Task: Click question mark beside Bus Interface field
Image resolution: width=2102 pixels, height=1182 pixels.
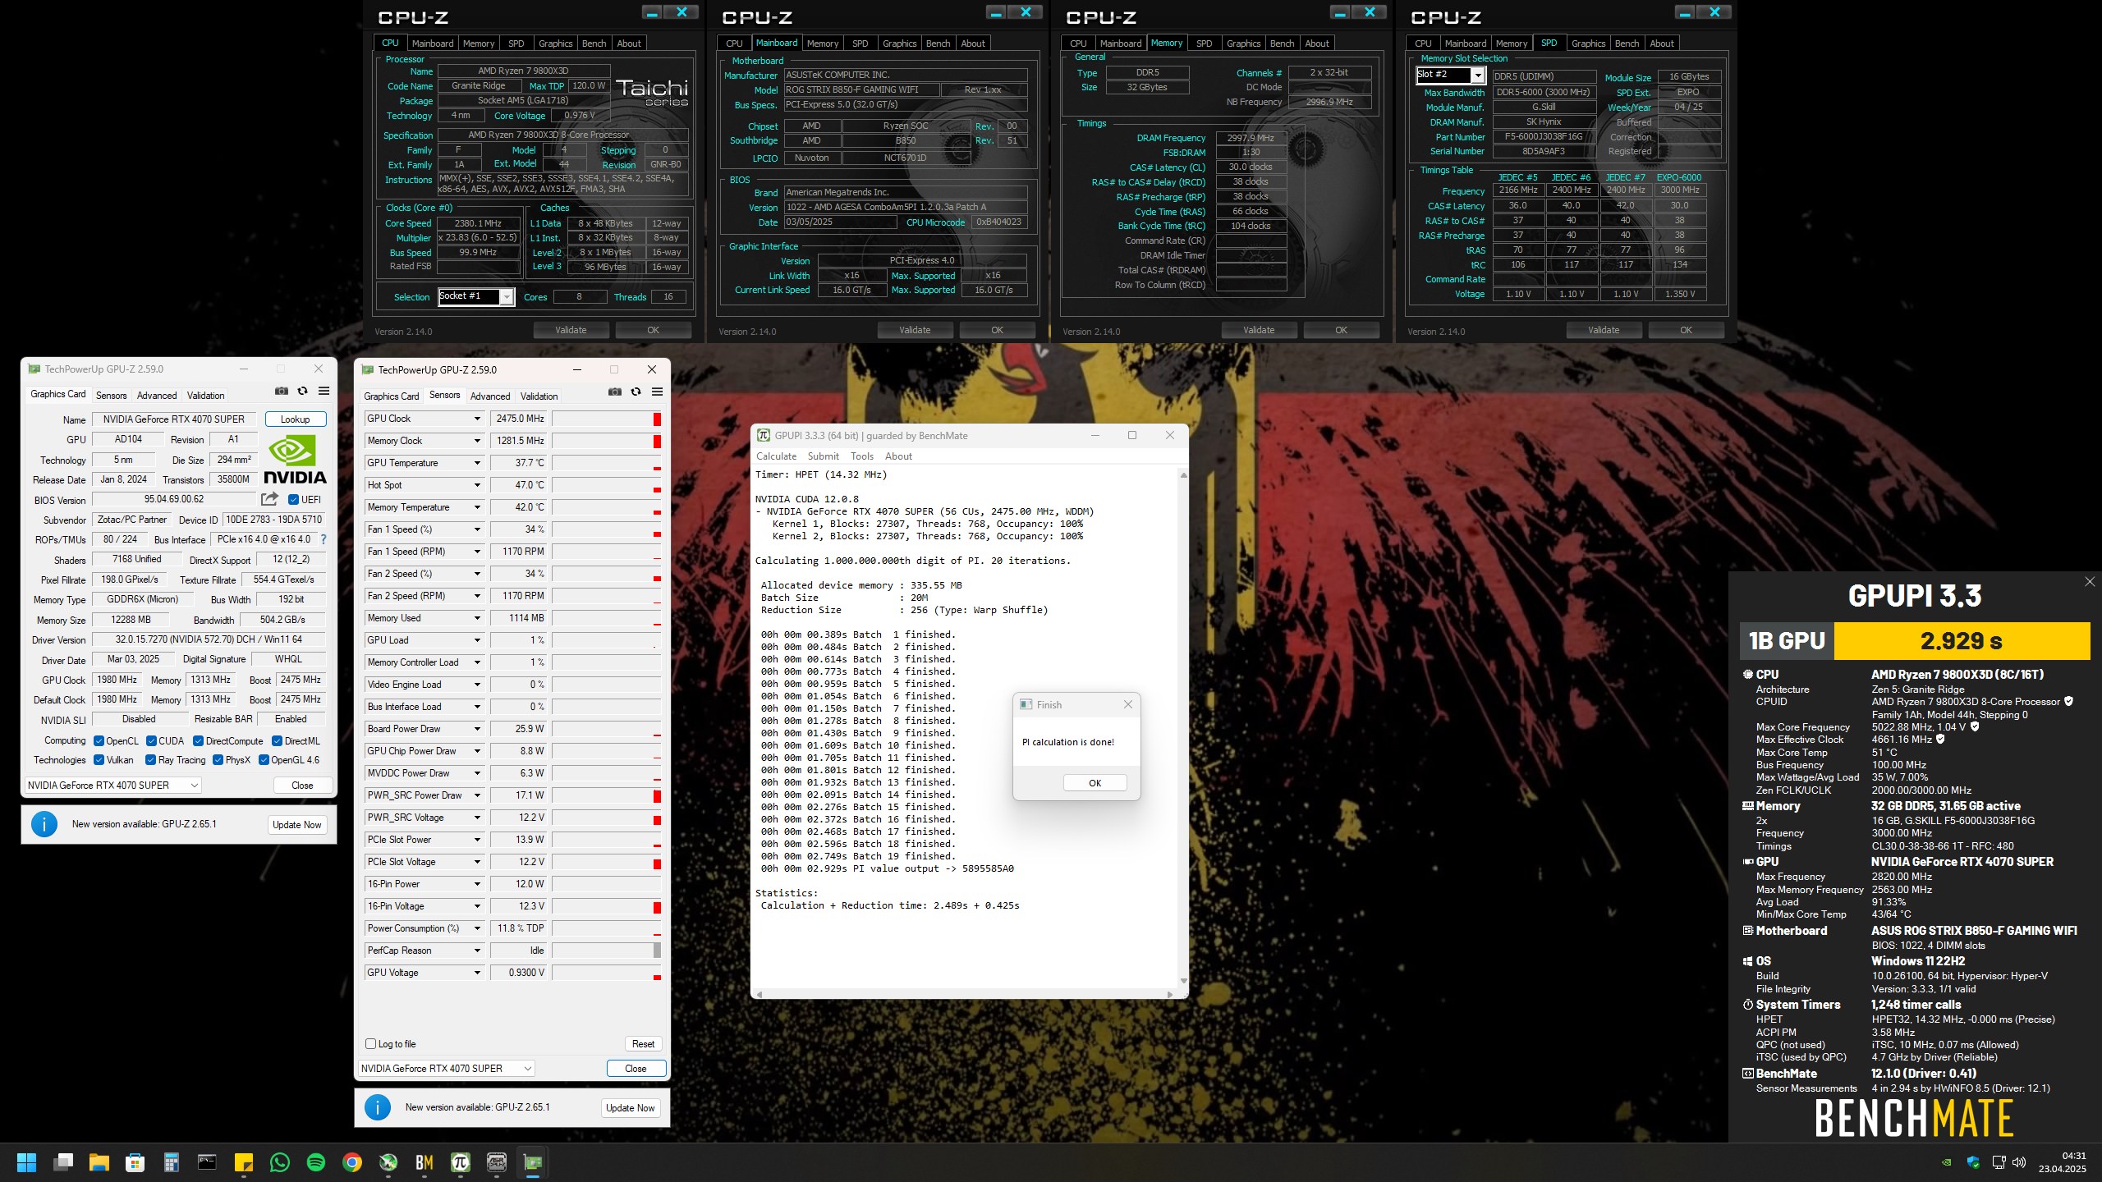Action: click(324, 539)
